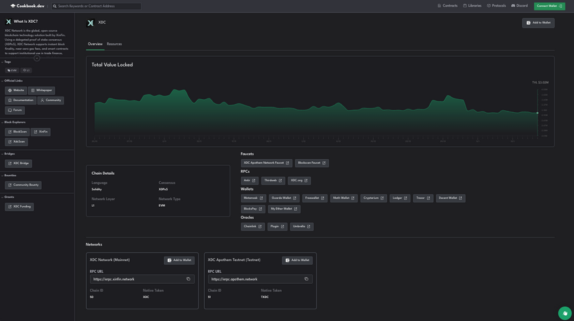The image size is (574, 321).
Task: Open Metamask wallet external link
Action: (253, 198)
